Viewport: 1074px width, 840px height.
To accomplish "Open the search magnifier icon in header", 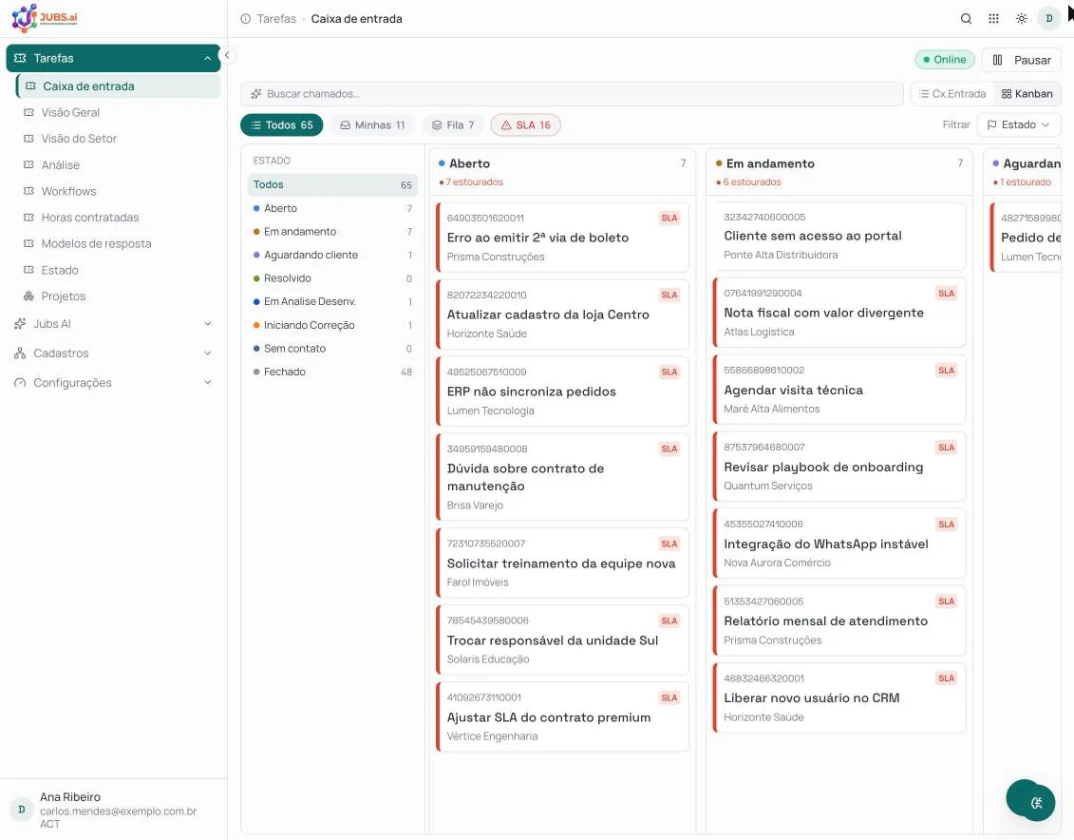I will (x=966, y=18).
